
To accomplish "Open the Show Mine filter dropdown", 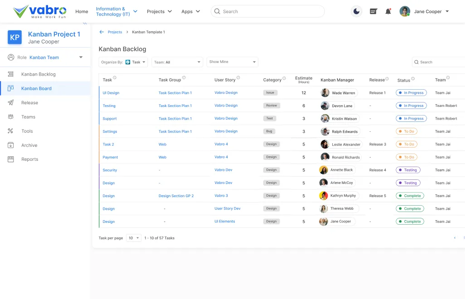I will pyautogui.click(x=232, y=62).
